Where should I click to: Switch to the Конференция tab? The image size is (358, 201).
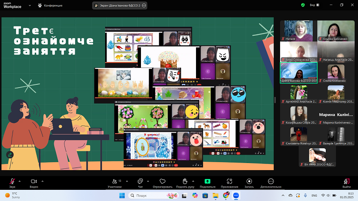50,5
